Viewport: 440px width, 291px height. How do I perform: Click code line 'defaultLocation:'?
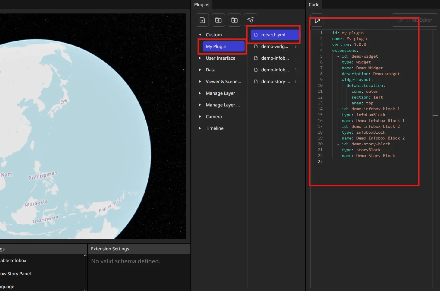(366, 85)
